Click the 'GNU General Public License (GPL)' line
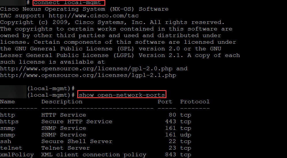This screenshot has width=287, height=158. pos(110,49)
